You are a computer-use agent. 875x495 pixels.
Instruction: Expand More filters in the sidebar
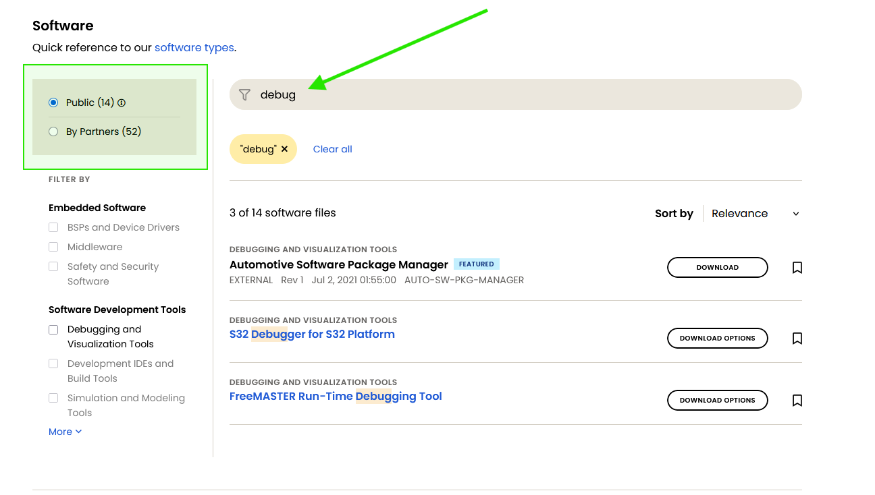[x=65, y=432]
